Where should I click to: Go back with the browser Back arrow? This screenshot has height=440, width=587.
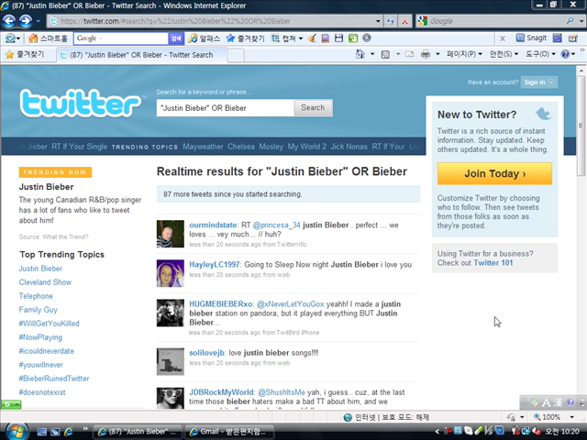click(9, 21)
